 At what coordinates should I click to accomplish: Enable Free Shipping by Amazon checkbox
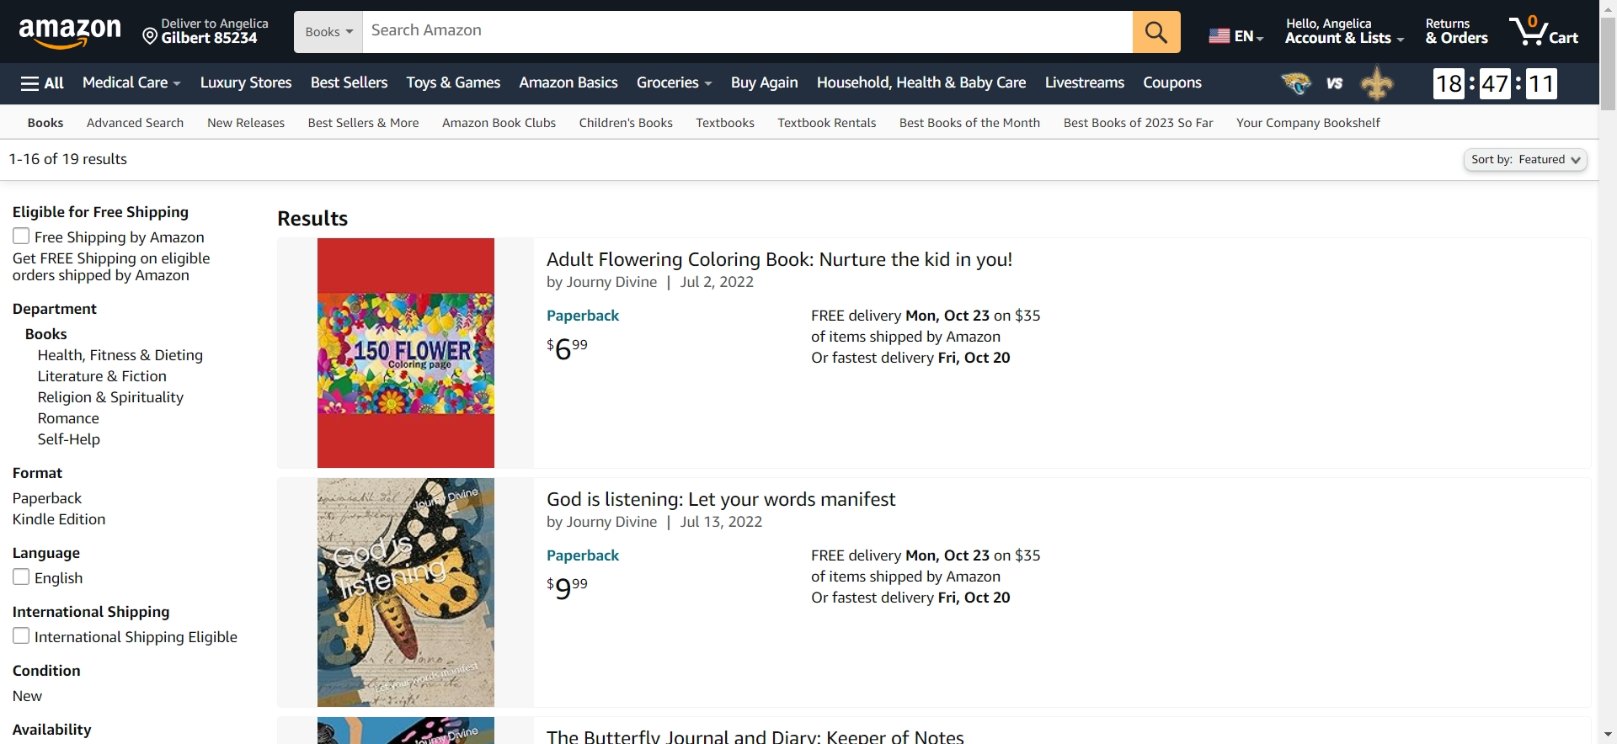pyautogui.click(x=21, y=236)
